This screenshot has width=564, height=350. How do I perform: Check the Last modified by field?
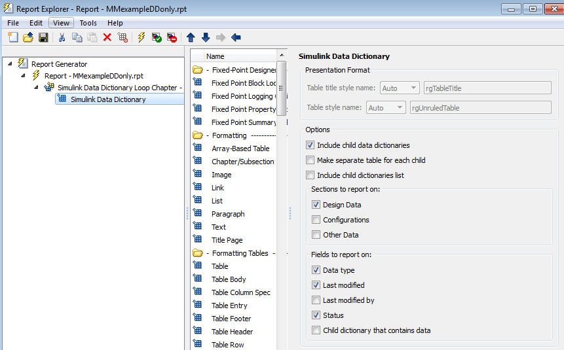316,300
